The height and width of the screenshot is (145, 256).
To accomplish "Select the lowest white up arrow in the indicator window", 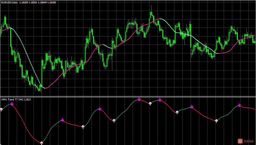I will (x=42, y=143).
